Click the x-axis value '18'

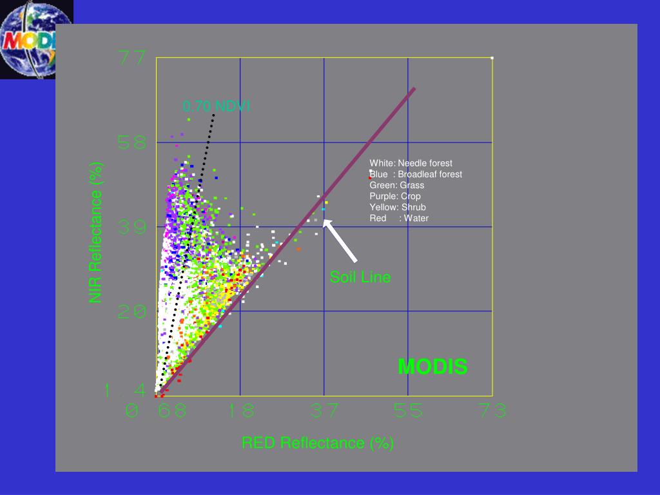click(242, 411)
